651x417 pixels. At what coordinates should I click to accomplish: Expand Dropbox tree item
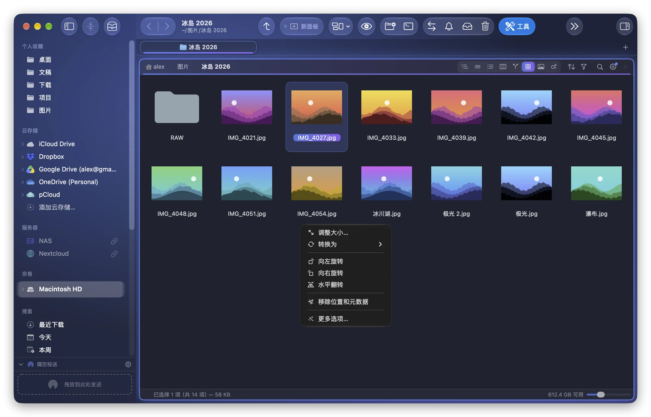(22, 157)
